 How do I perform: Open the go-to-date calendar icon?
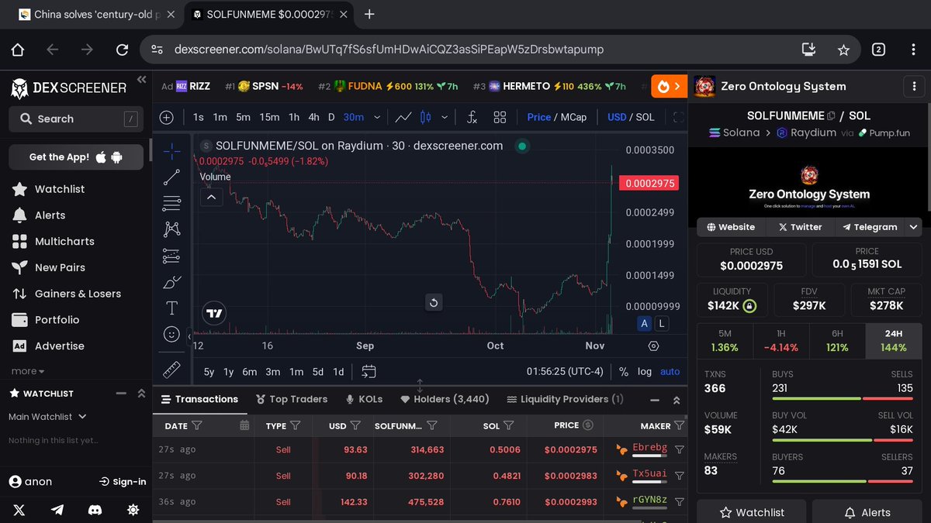[x=369, y=372]
